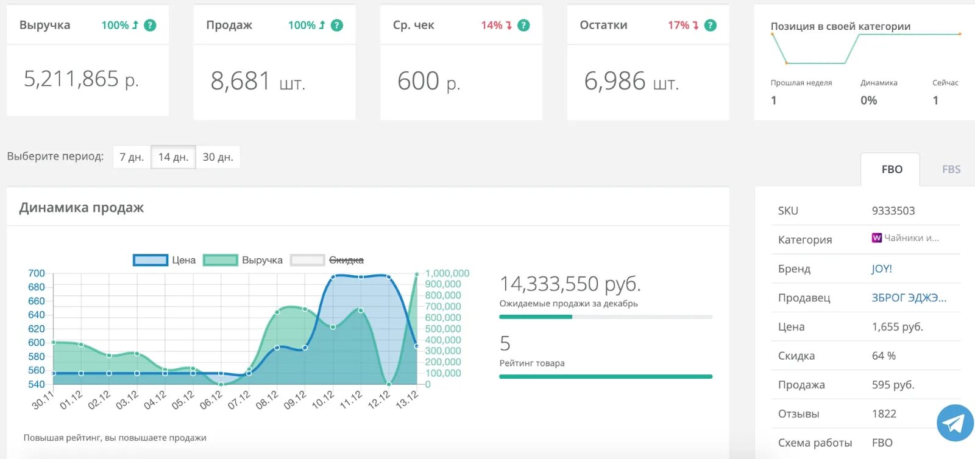975x459 pixels.
Task: Click the 600 р. average check value
Action: pos(428,81)
